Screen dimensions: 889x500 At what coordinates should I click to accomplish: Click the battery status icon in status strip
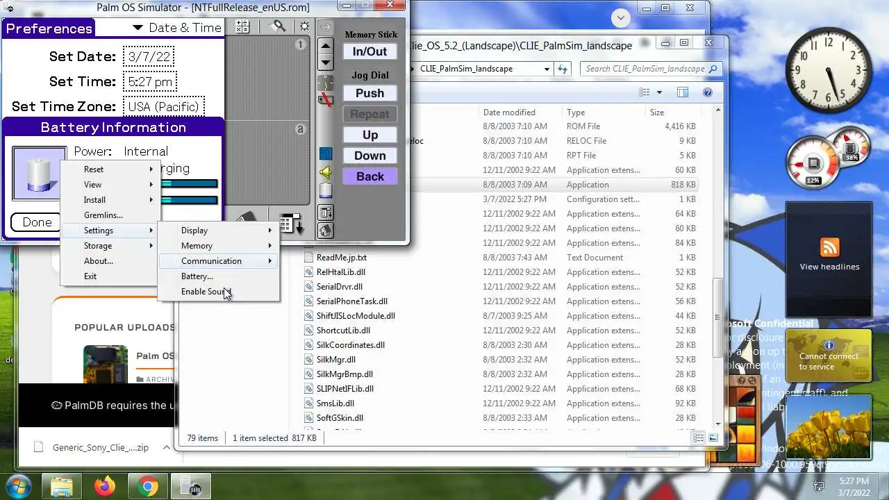point(325,191)
